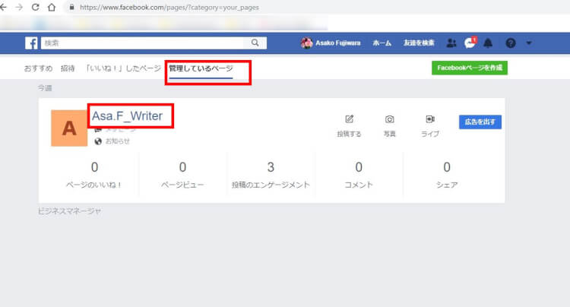Image resolution: width=570 pixels, height=307 pixels.
Task: Open help question mark icon
Action: pyautogui.click(x=511, y=43)
